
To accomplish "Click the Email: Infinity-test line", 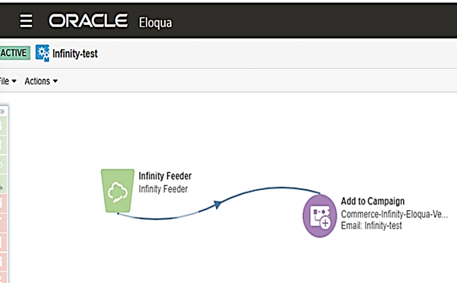I will tap(372, 225).
